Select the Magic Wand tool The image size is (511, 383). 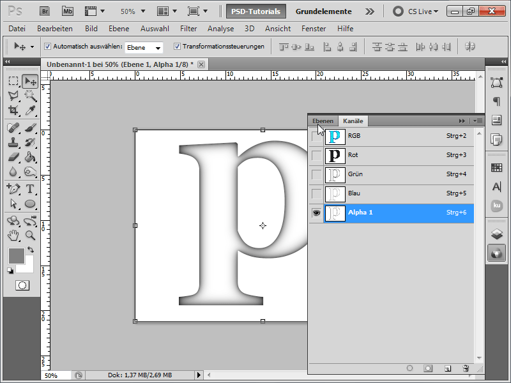click(x=30, y=96)
